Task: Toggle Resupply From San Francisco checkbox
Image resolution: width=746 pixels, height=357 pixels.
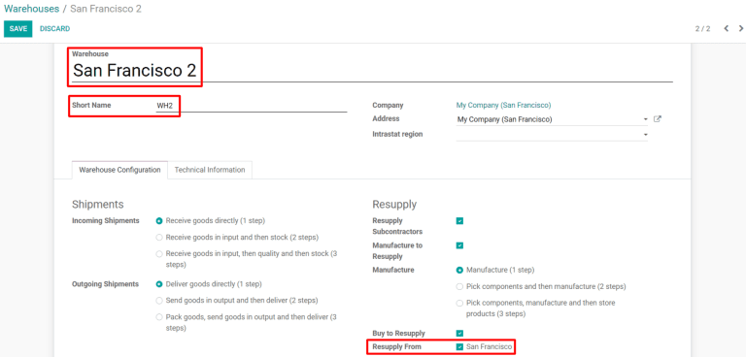Action: (459, 347)
